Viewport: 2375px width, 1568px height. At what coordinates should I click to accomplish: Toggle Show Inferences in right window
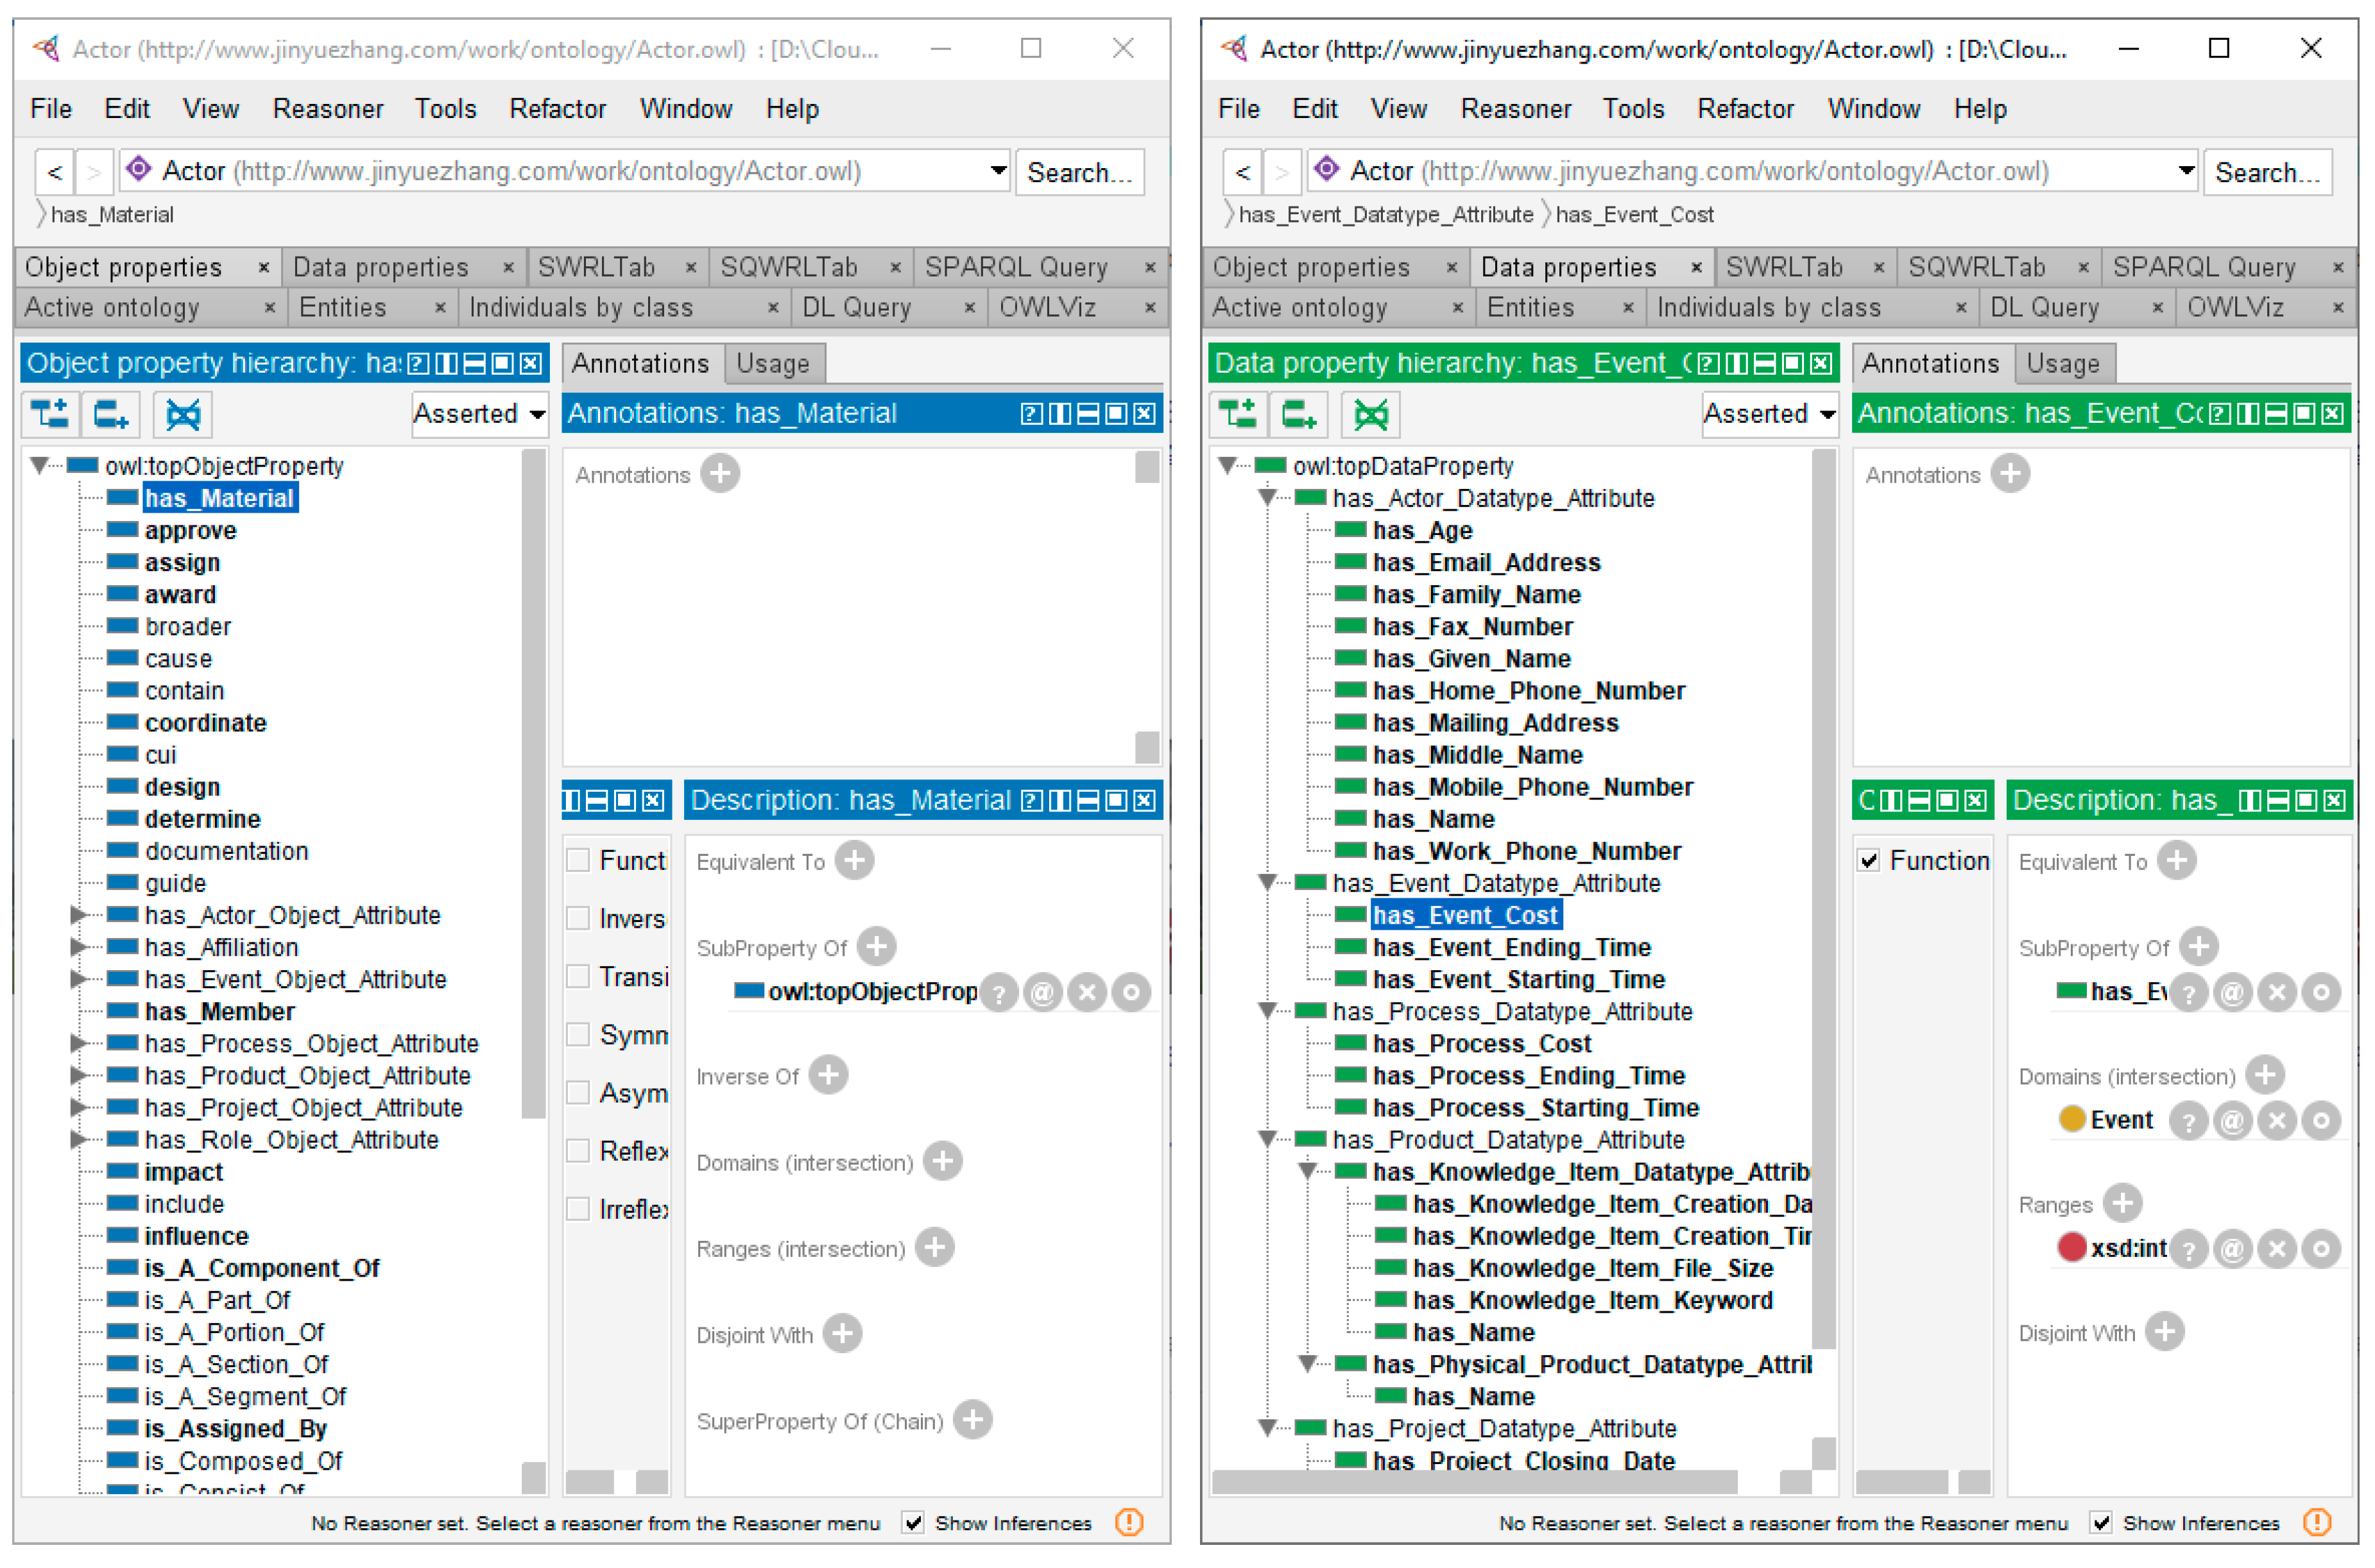(x=2101, y=1522)
